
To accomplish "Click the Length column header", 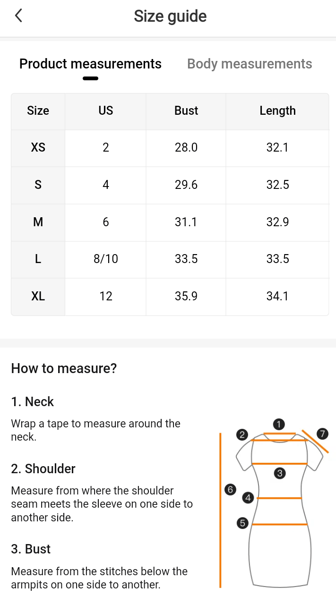I will (x=277, y=111).
